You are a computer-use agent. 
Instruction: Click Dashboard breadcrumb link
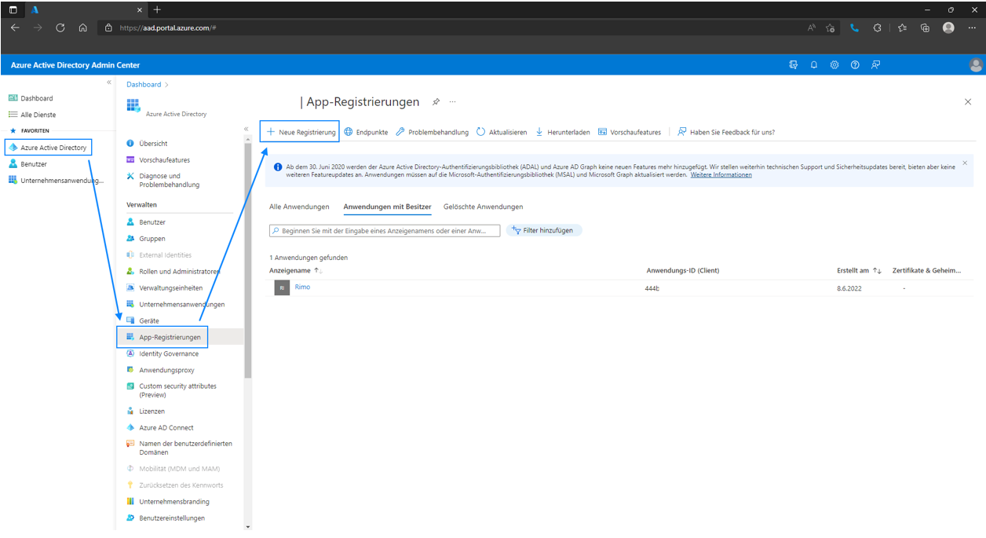(x=144, y=85)
